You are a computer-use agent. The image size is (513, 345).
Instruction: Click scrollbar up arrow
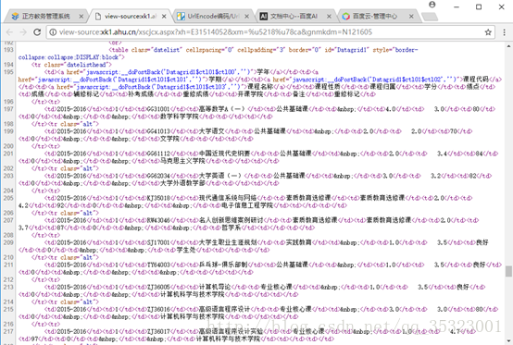point(508,45)
